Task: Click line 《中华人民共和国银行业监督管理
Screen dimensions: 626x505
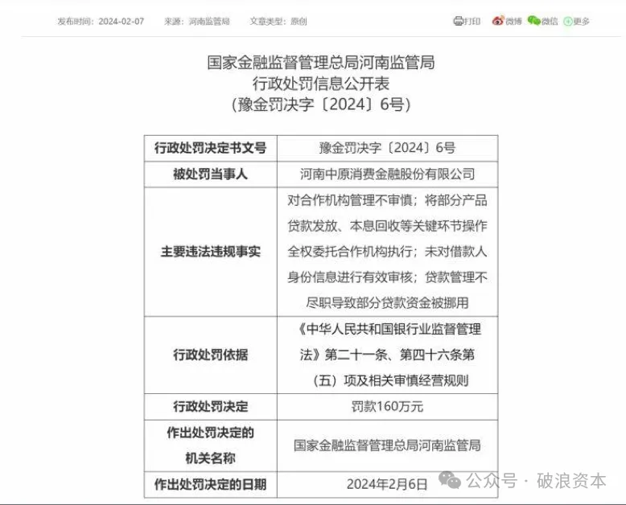Action: [389, 329]
